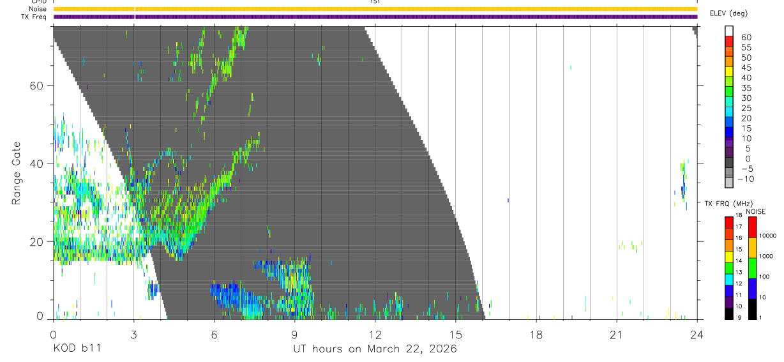Click the '21' hour tick label on the time axis
Viewport: 784px width, 362px height.
617,335
